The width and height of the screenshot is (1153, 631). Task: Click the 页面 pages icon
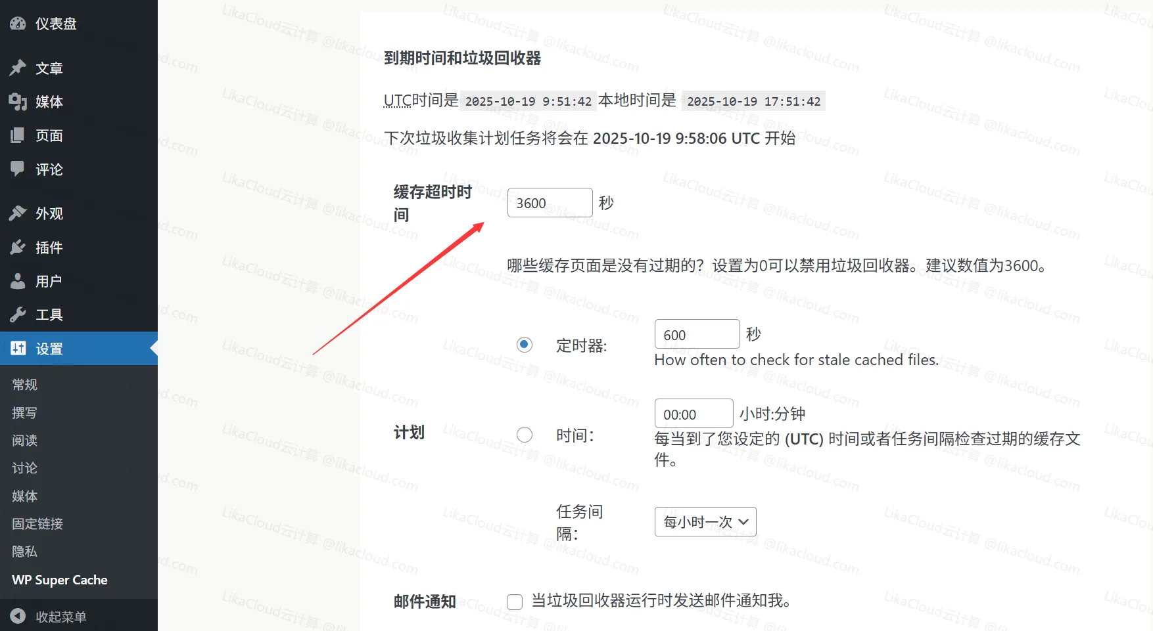pyautogui.click(x=18, y=135)
